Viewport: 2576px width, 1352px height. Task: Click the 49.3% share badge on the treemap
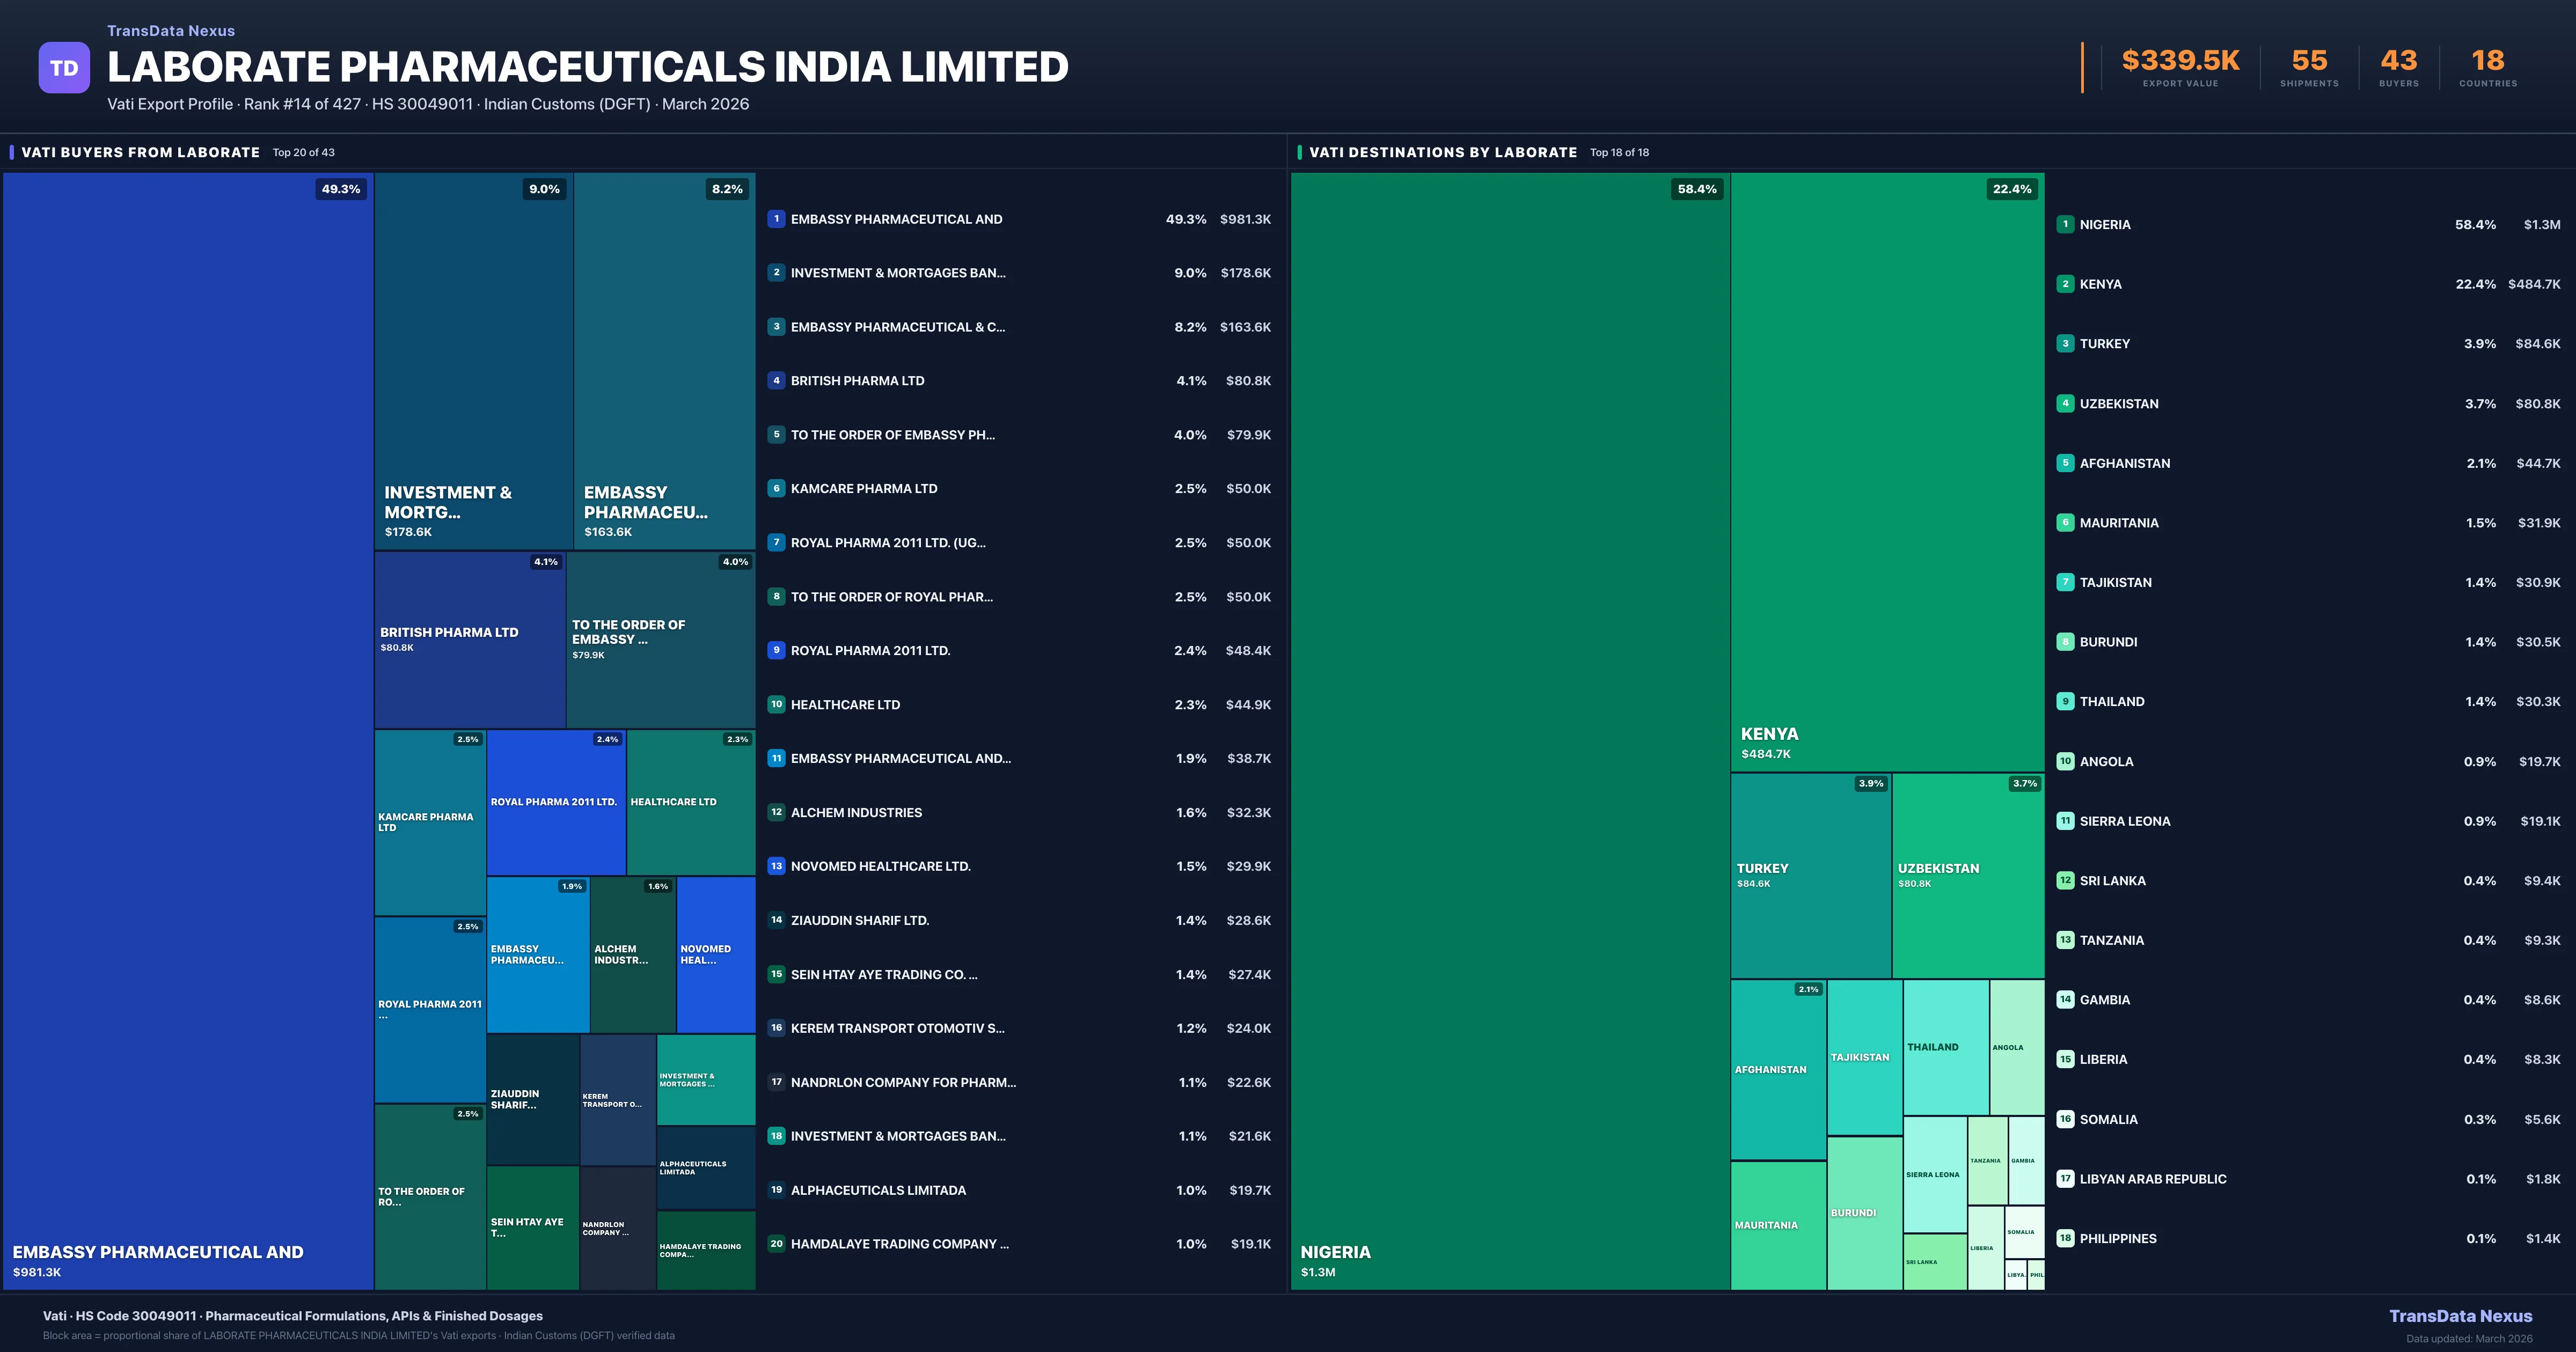341,188
